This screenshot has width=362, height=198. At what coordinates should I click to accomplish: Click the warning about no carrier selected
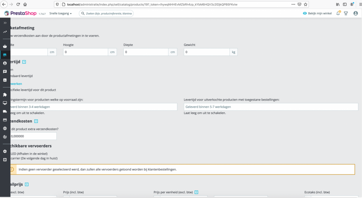[x=182, y=169]
